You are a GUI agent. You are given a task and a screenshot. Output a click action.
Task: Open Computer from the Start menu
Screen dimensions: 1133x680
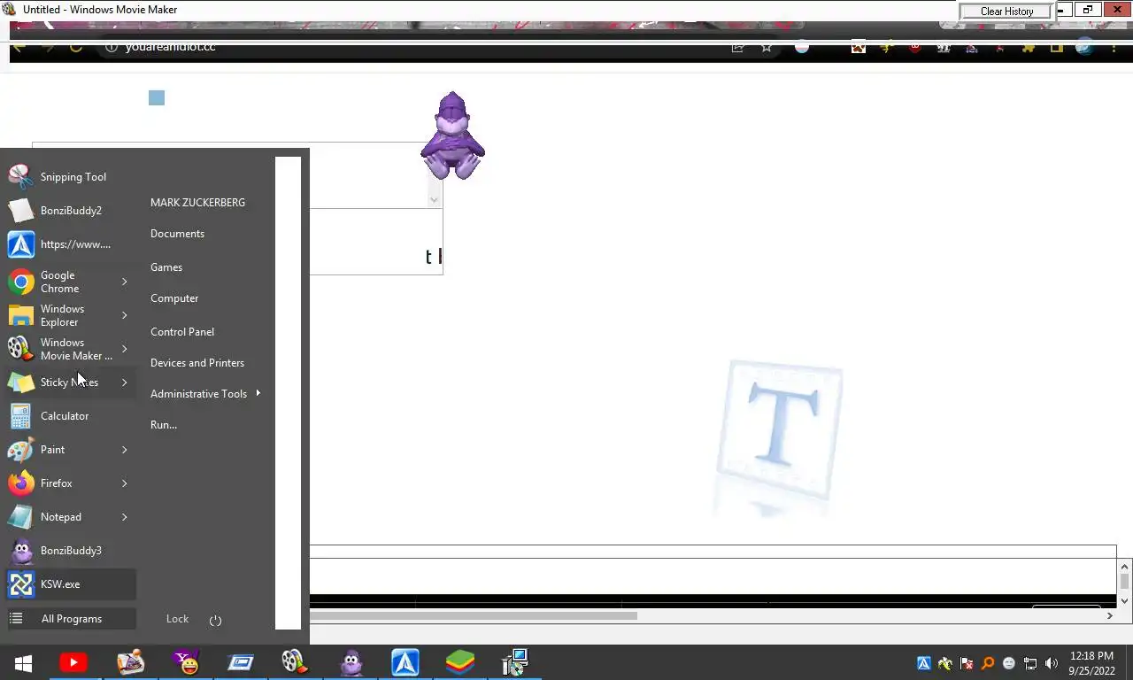(x=174, y=298)
